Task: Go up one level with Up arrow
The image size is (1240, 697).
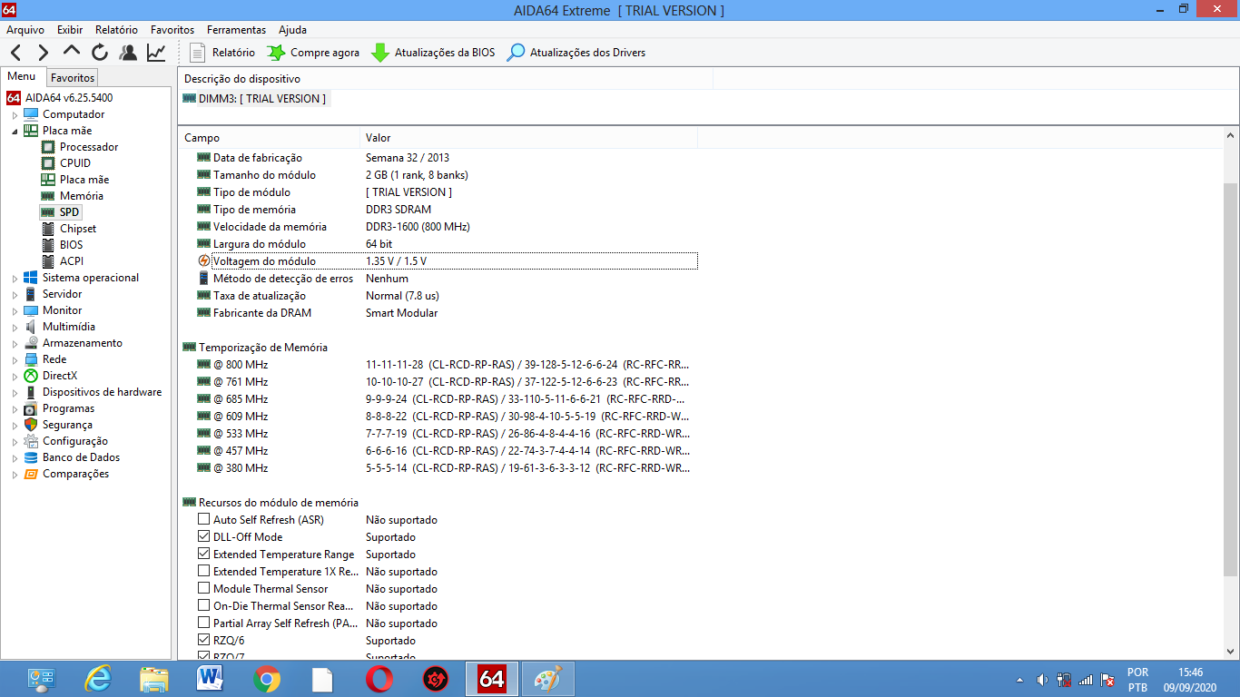Action: (72, 52)
